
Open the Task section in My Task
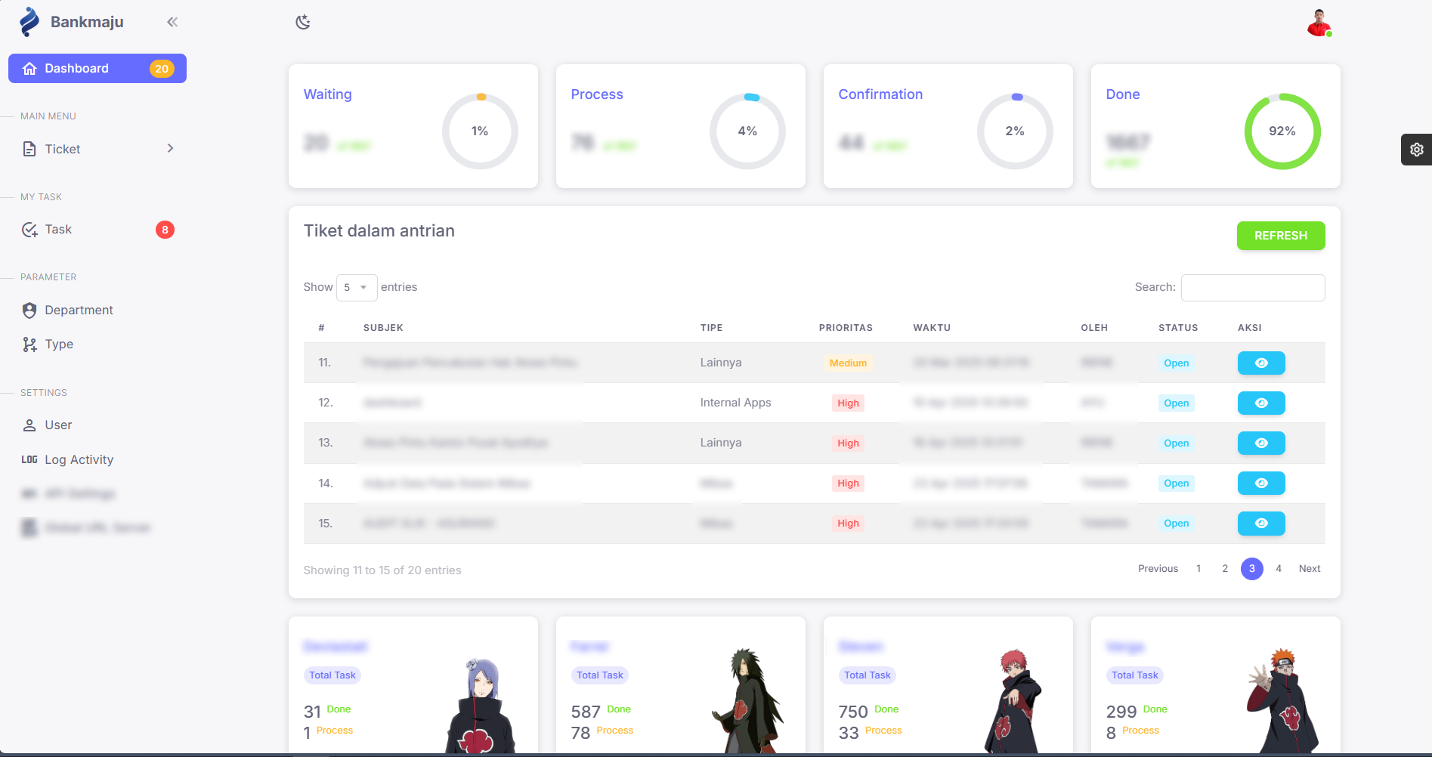click(59, 229)
